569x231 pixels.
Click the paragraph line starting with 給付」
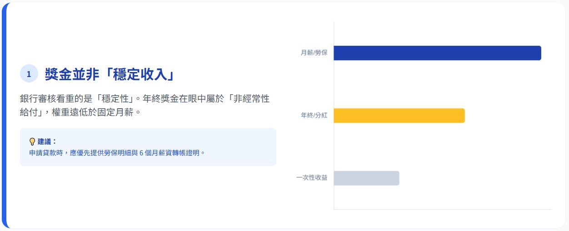[x=81, y=112]
